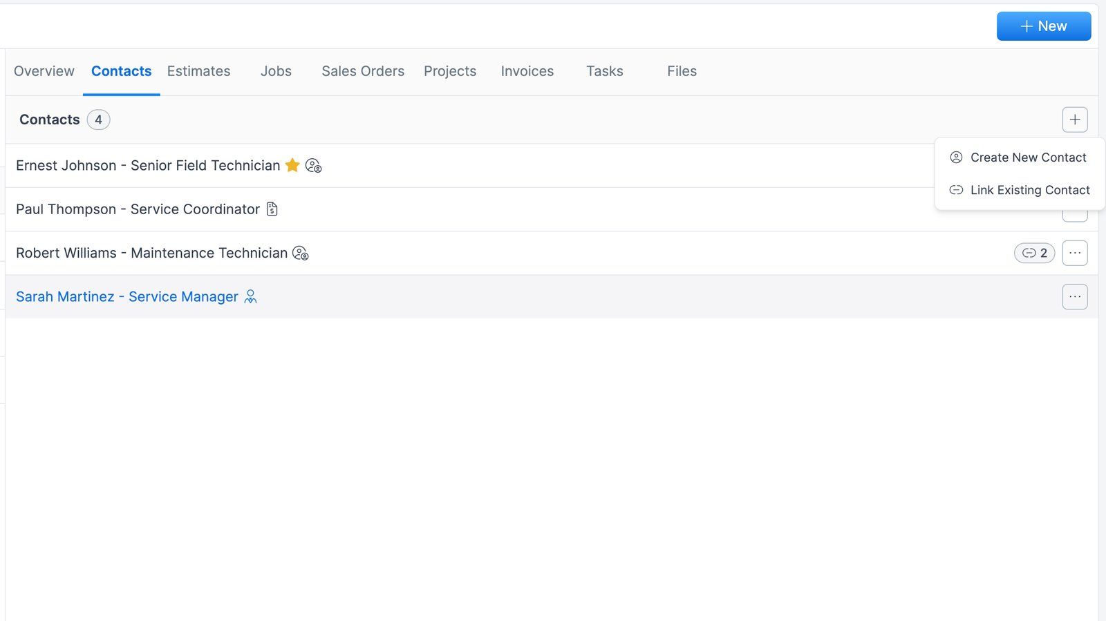Open the Overview tab
Screen dimensions: 1106x621
(x=44, y=71)
